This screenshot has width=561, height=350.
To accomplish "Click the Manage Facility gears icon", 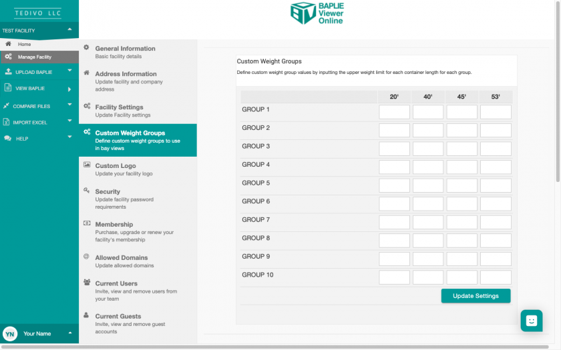I will coord(8,57).
